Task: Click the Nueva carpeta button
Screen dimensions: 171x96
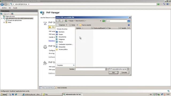Action: [85, 25]
